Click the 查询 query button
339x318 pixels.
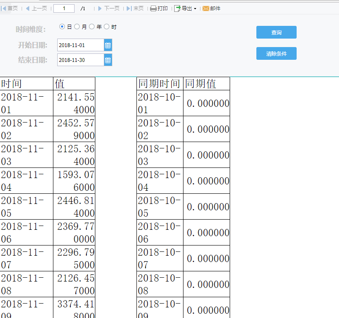(x=276, y=32)
